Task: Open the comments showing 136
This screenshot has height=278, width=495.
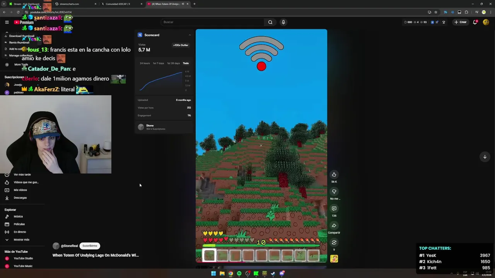Action: pos(334,208)
